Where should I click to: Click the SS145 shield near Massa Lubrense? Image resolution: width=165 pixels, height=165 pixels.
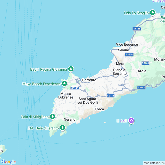[x=75, y=88]
